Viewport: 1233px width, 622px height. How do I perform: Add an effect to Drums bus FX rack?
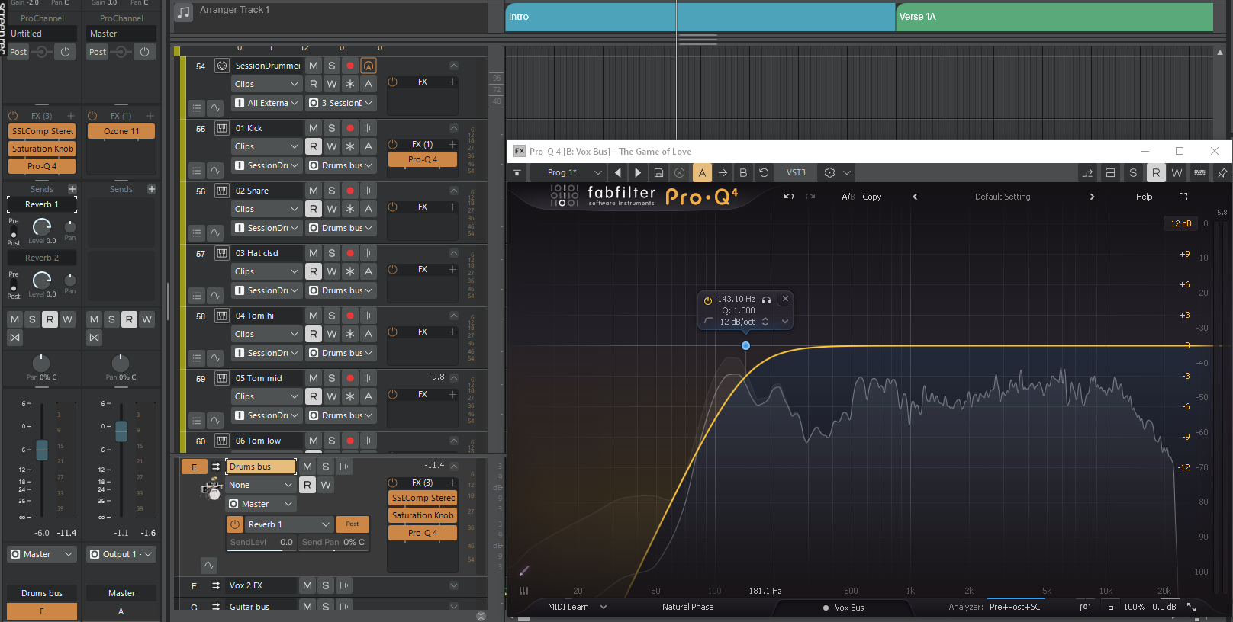(x=452, y=483)
